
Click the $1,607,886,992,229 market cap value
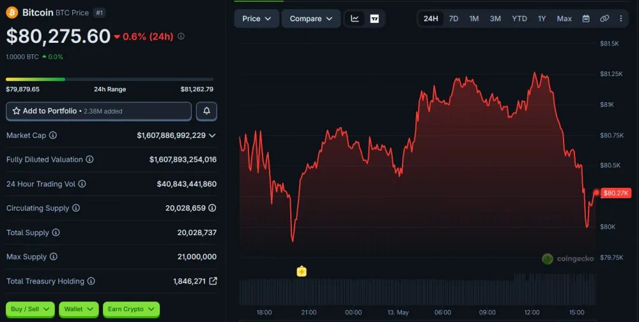tap(171, 135)
